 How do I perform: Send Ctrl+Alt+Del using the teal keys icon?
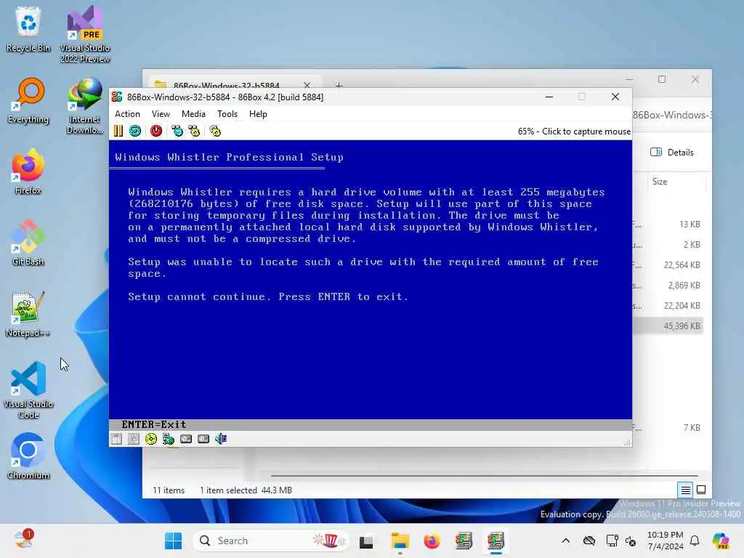click(177, 131)
